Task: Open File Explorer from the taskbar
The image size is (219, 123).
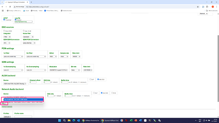Action: pyautogui.click(x=69, y=120)
